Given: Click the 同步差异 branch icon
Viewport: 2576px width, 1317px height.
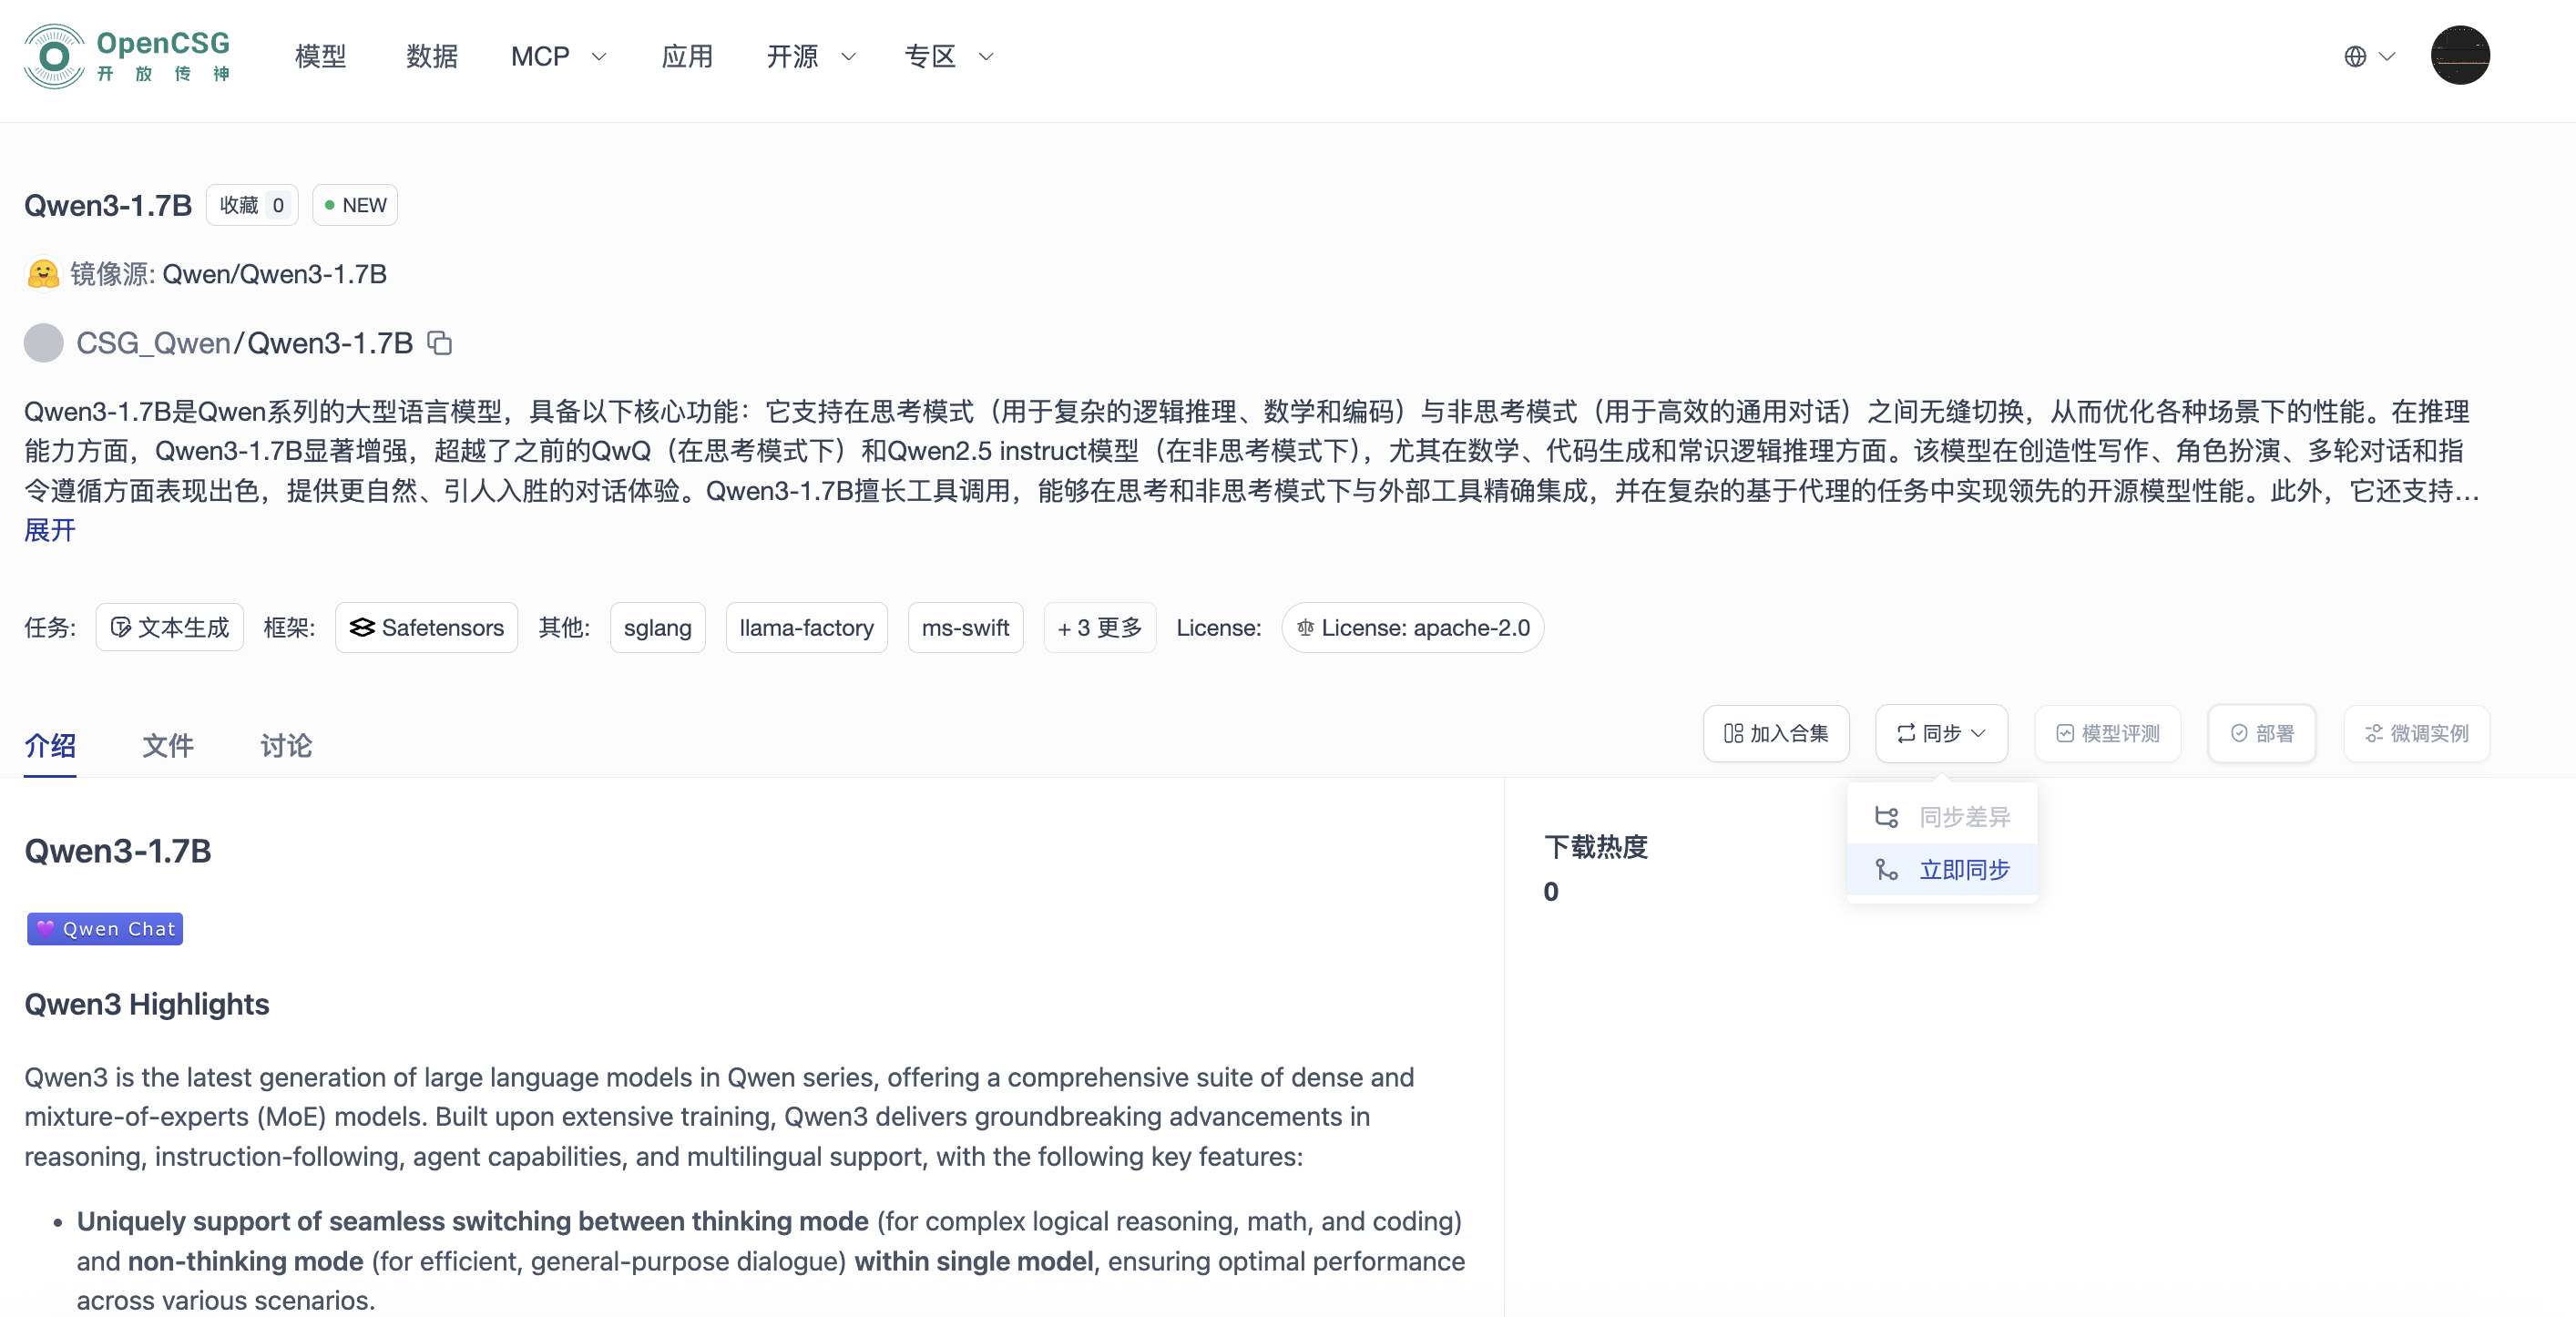Looking at the screenshot, I should click(x=1886, y=817).
